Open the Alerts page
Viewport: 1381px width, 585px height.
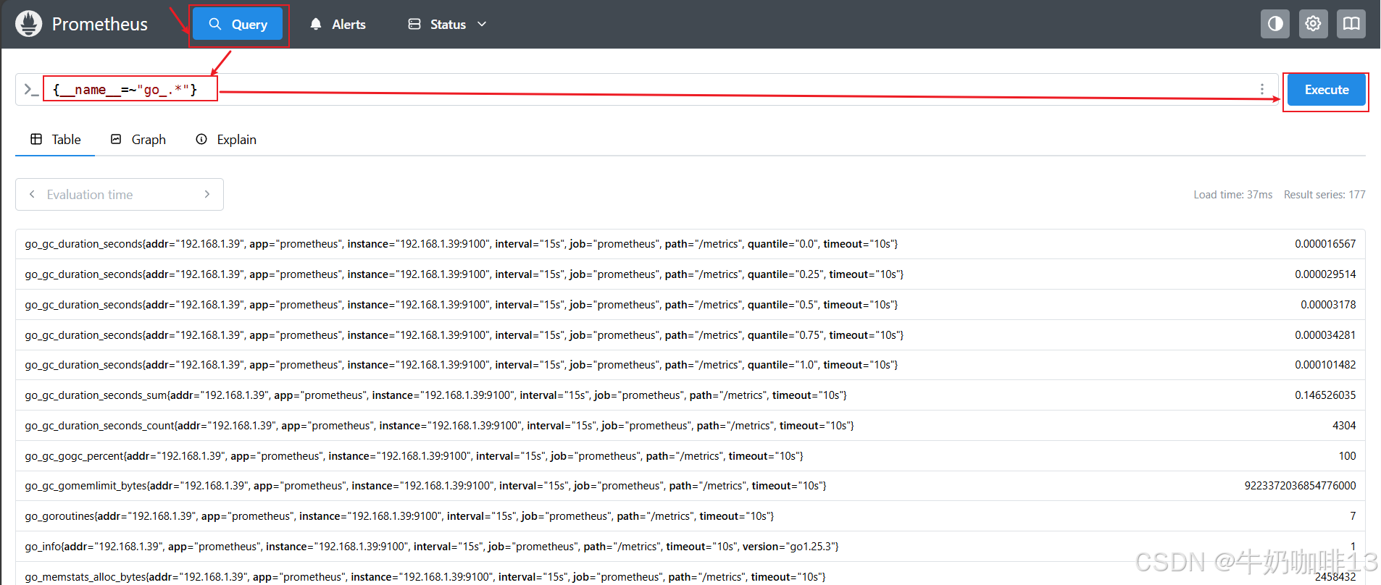click(x=338, y=24)
